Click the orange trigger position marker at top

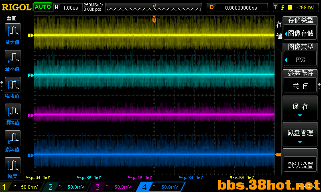click(x=154, y=19)
